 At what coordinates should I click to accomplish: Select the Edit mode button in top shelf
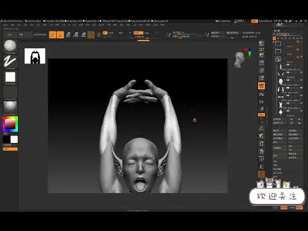pyautogui.click(x=53, y=35)
